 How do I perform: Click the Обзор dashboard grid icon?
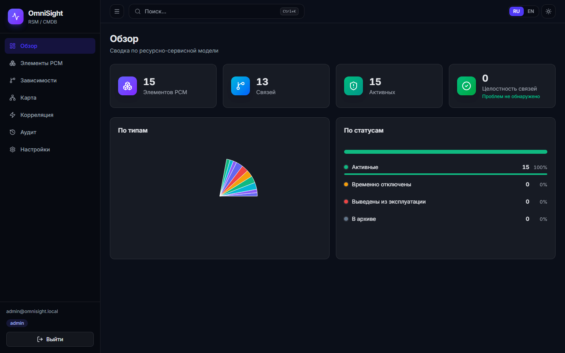tap(13, 46)
